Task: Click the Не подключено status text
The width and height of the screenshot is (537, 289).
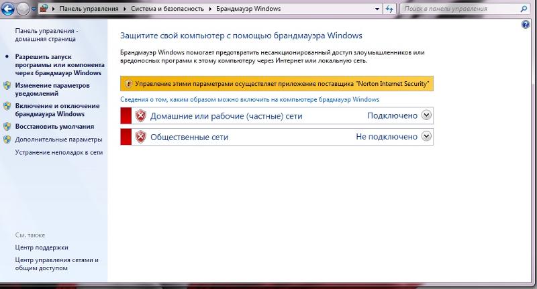Action: [x=387, y=137]
